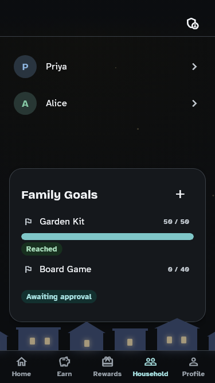This screenshot has width=215, height=383.
Task: Tap the Earn piggy bank icon
Action: [64, 362]
